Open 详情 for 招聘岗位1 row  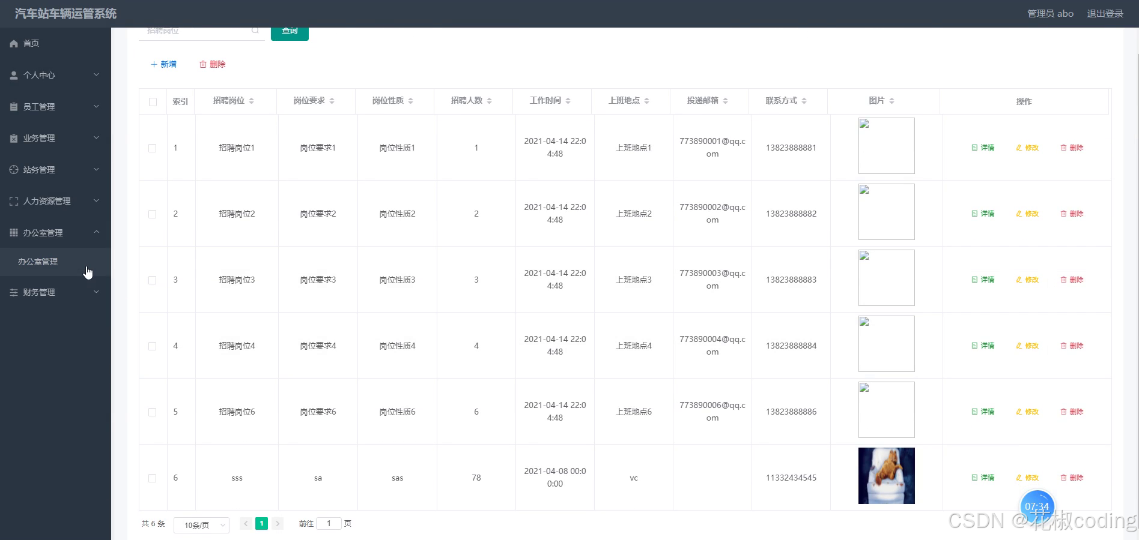983,148
